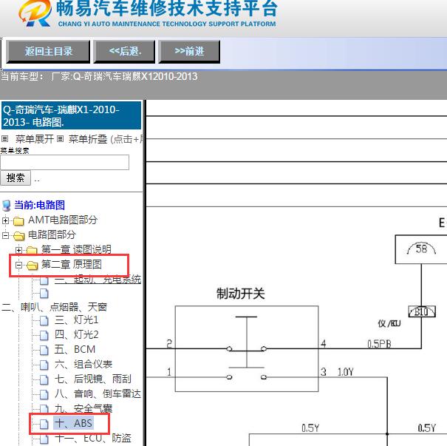Click the 第二章 原理图 folder icon

click(33, 266)
